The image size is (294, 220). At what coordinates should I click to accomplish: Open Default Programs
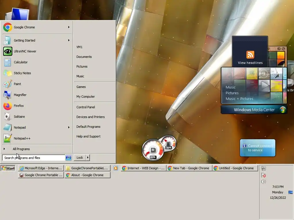pos(88,127)
